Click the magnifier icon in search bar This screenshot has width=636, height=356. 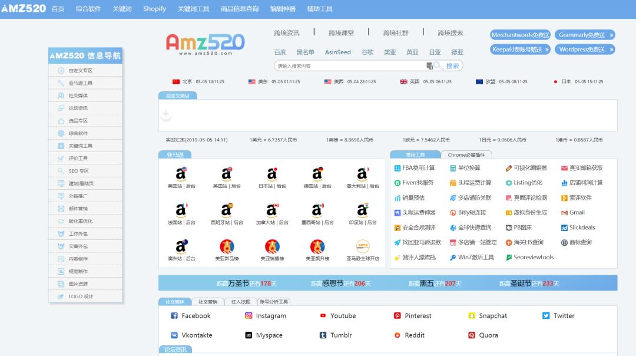coord(439,67)
